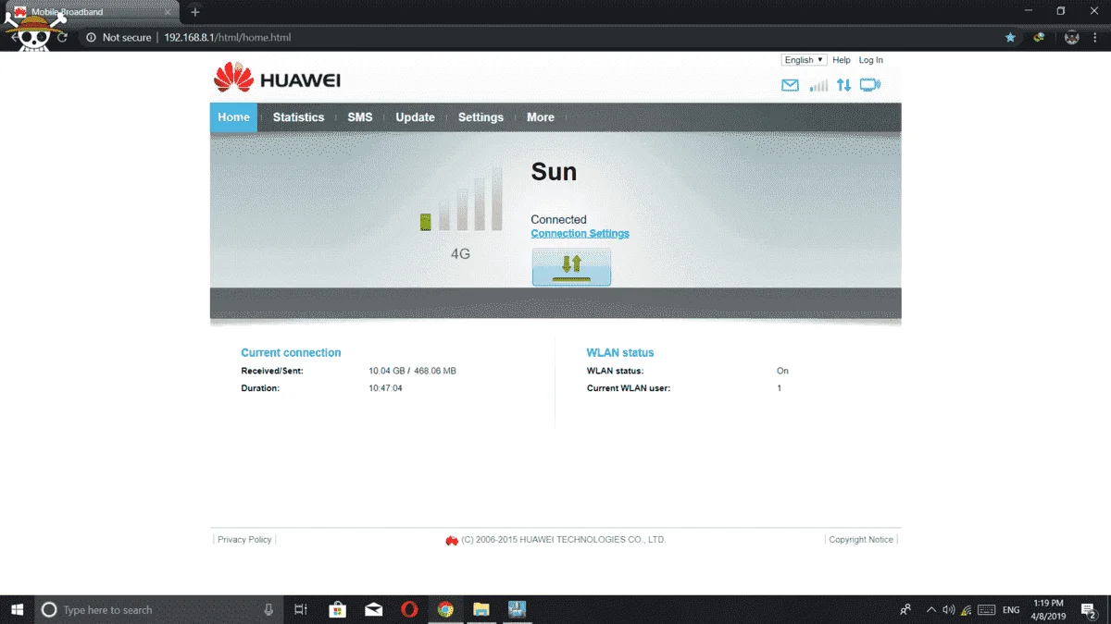Image resolution: width=1111 pixels, height=624 pixels.
Task: Open the Chrome three-dot menu
Action: click(x=1095, y=38)
